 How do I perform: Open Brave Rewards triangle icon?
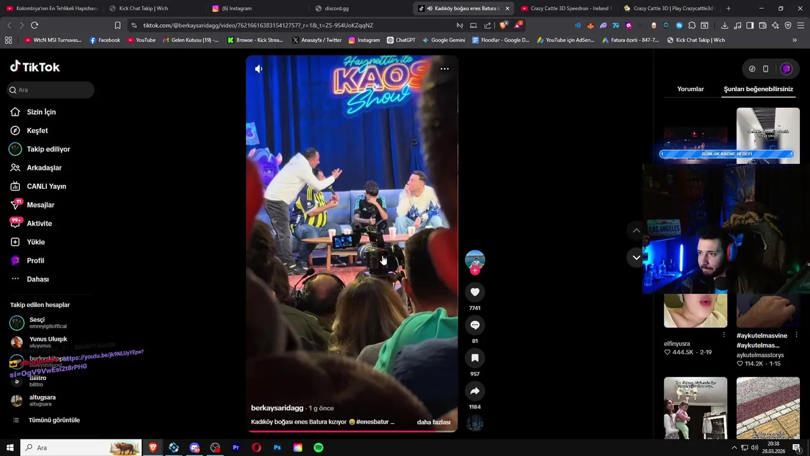[x=518, y=25]
